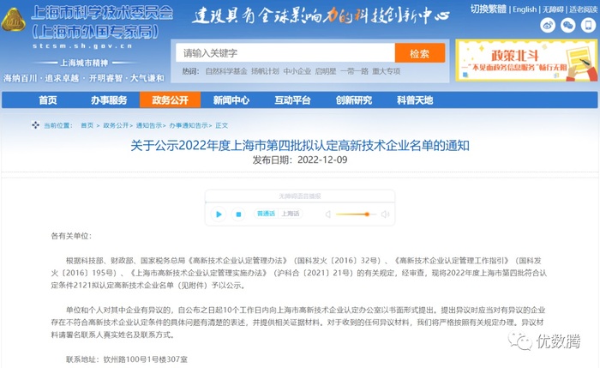
Task: Click the 各有关单位 salutation text
Action: (71, 236)
